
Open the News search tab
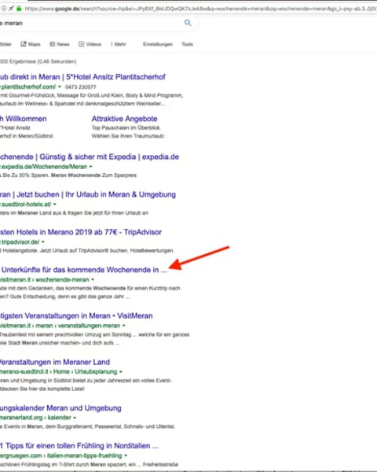coord(60,44)
